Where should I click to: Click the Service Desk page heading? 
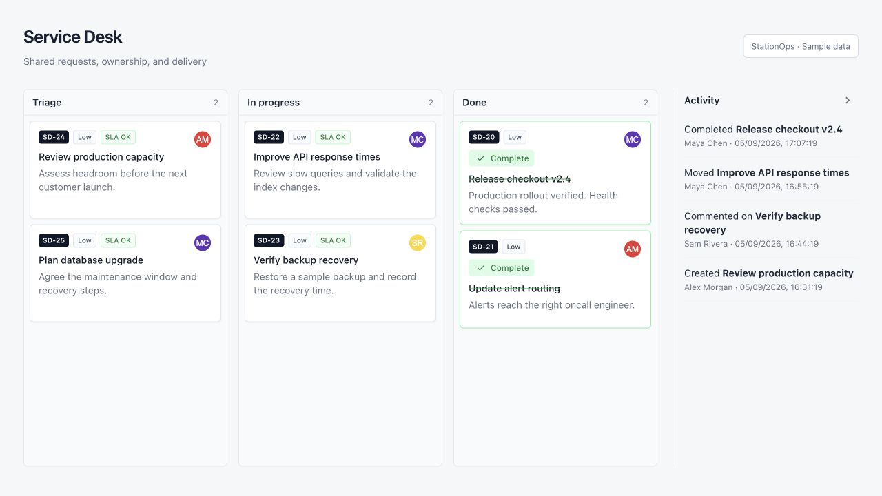(x=73, y=37)
